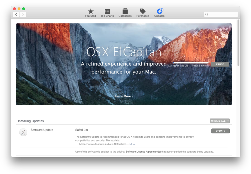Click the Software Update icon beside Safari 9.0
The width and height of the screenshot is (251, 174).
coord(23,132)
